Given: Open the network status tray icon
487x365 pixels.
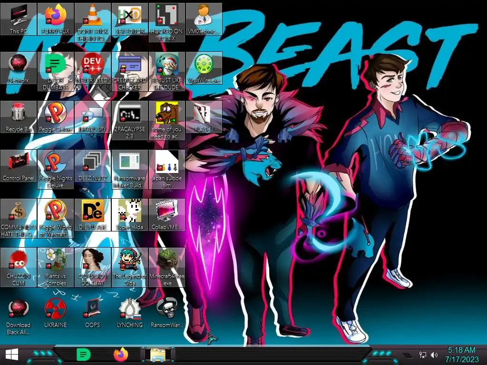Looking at the screenshot, I should click(423, 355).
